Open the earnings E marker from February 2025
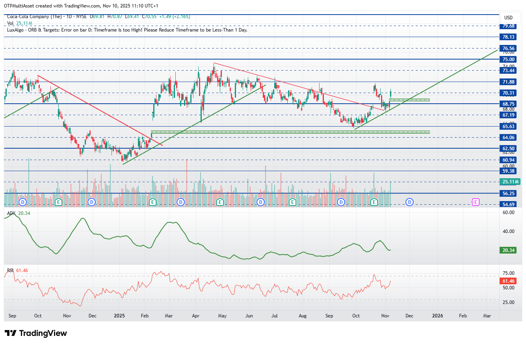The image size is (526, 345). pyautogui.click(x=152, y=202)
